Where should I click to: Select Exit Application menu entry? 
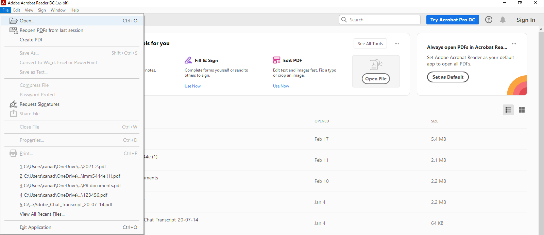[72, 227]
